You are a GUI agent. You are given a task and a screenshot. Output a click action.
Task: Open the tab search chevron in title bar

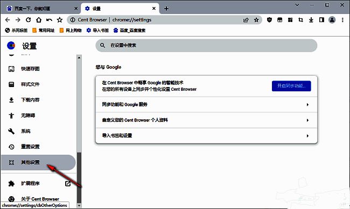click(297, 5)
